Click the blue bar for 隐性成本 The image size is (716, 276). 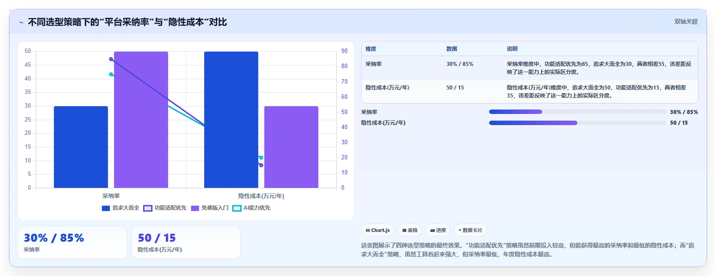tap(231, 120)
